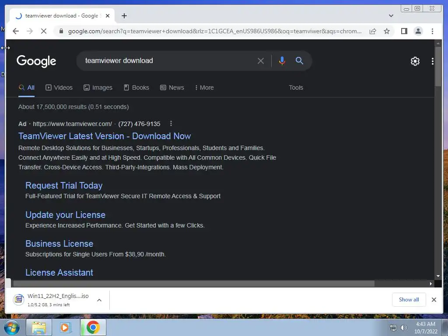The height and width of the screenshot is (336, 448).
Task: Open the ad's three-dot info menu
Action: point(171,123)
